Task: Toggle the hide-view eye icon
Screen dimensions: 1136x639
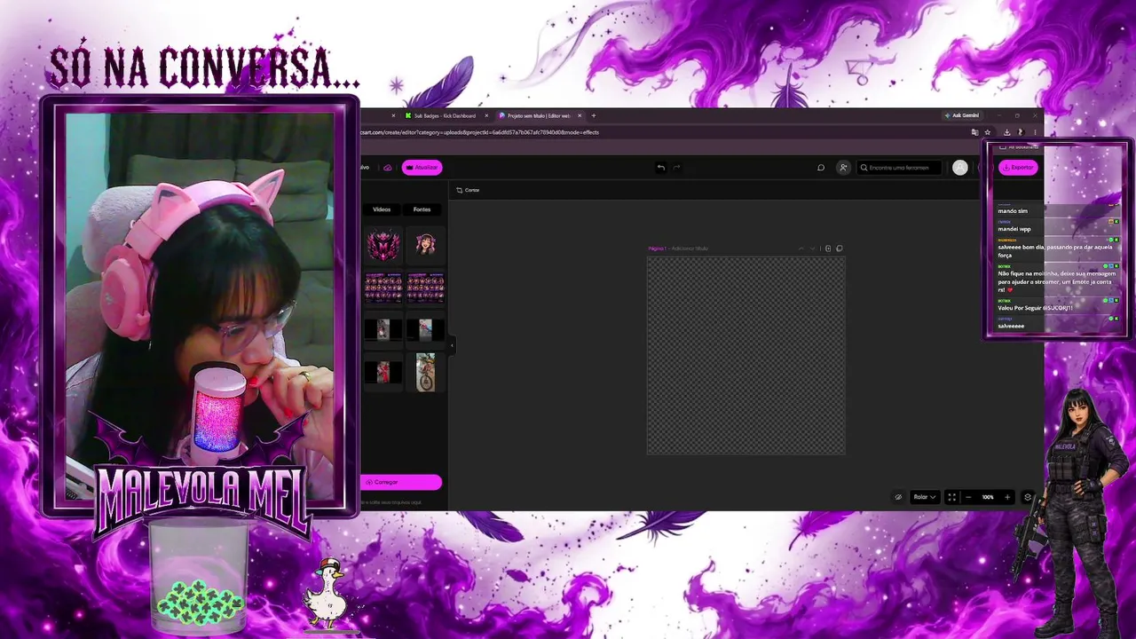Action: [x=898, y=497]
